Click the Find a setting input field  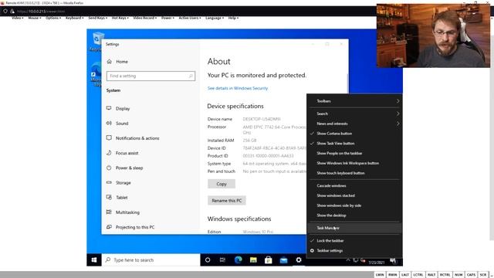pyautogui.click(x=151, y=76)
